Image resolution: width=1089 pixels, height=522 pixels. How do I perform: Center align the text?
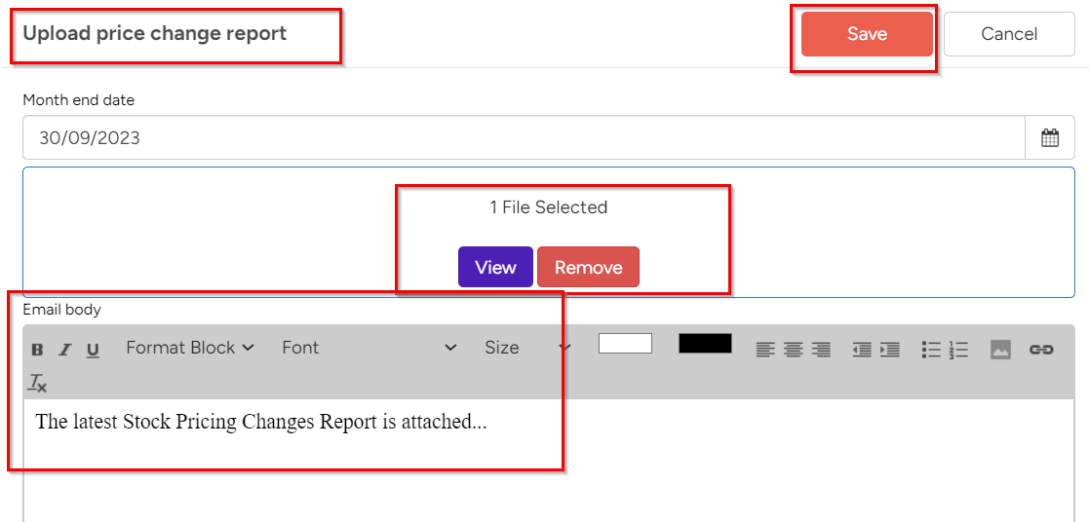click(794, 350)
